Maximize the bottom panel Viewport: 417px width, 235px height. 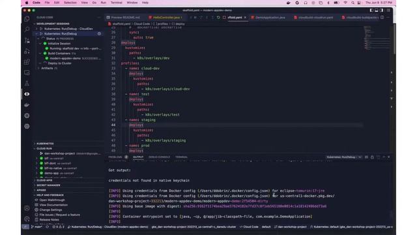384,157
